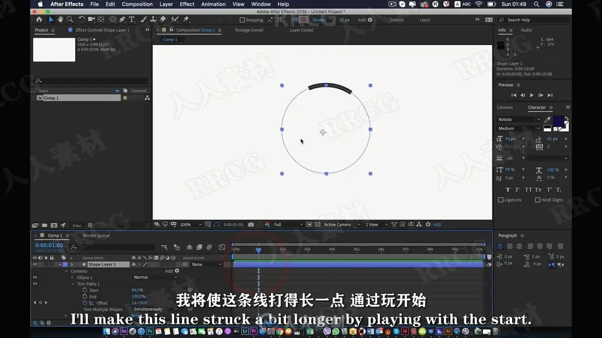Select the Roto Brush tool
This screenshot has width=602, height=338.
175,20
